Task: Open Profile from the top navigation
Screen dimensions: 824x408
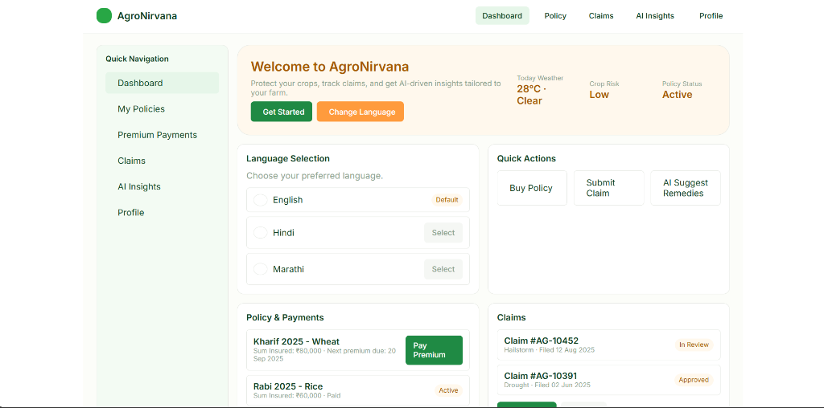Action: pyautogui.click(x=711, y=16)
